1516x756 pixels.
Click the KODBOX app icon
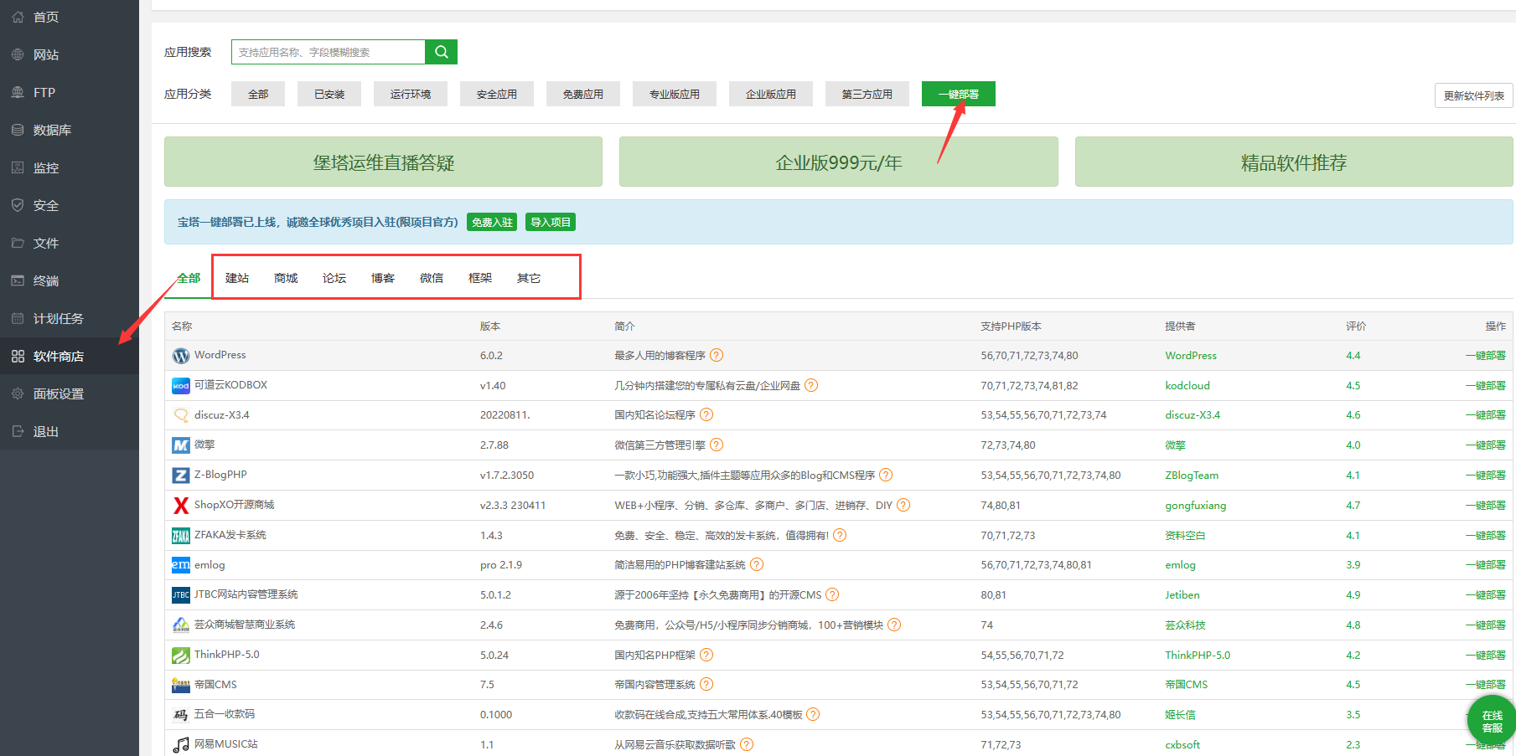click(181, 386)
